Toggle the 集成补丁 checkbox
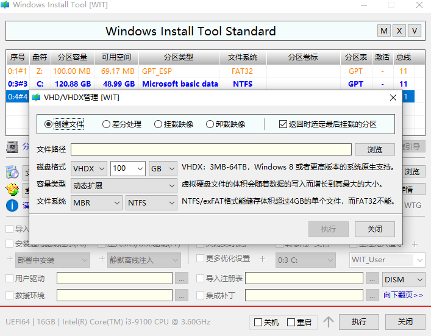Viewport: 431px width, 336px height. (x=201, y=295)
